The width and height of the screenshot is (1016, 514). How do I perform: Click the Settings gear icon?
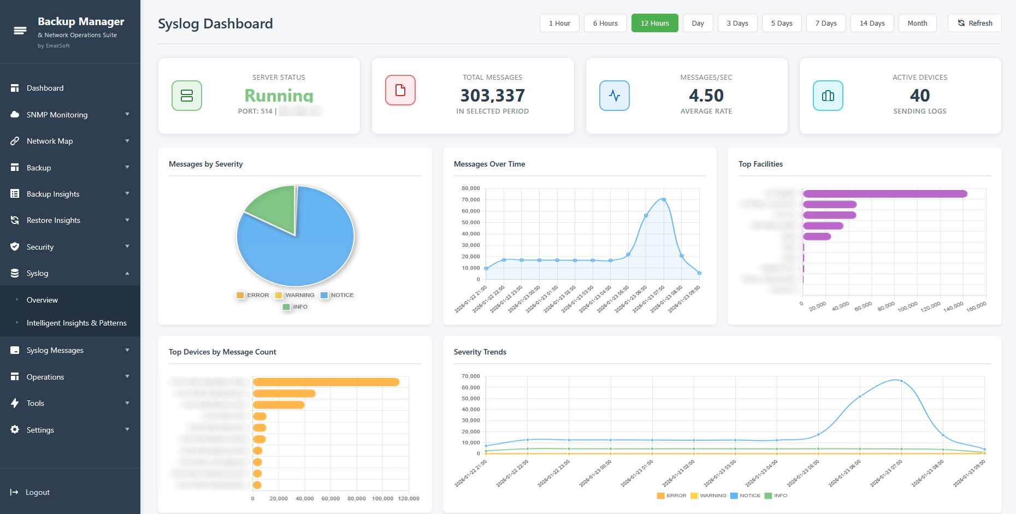tap(15, 430)
